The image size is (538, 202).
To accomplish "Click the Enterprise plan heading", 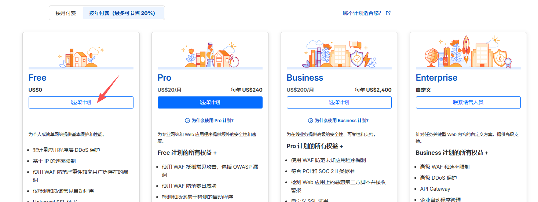I will tap(436, 78).
